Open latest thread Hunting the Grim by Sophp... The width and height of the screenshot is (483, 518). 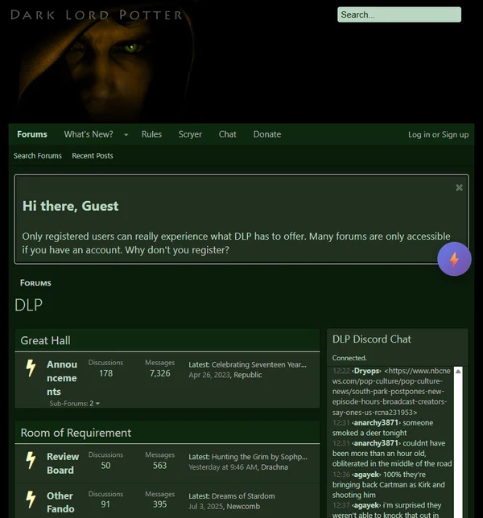pos(259,457)
